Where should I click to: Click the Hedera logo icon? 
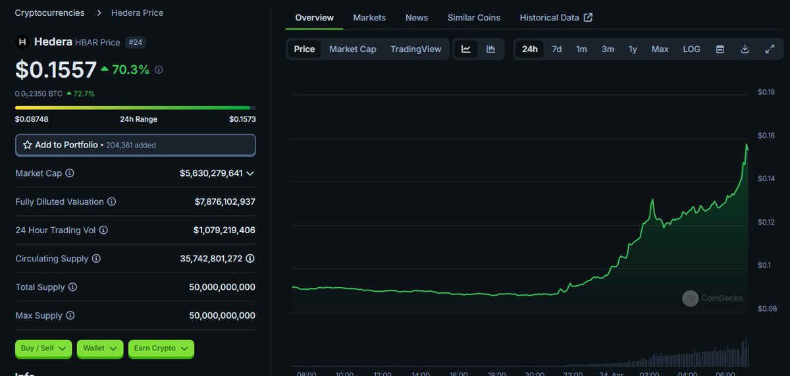coord(22,42)
